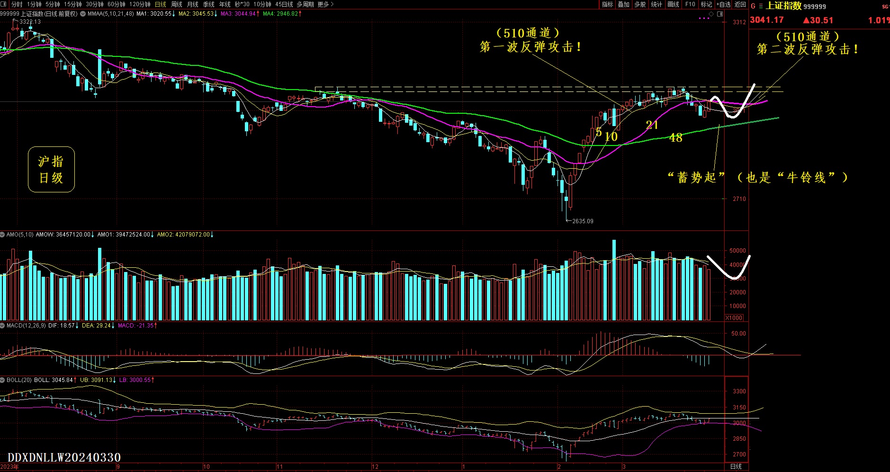
Task: Select the 10分钟 period
Action: coord(262,4)
